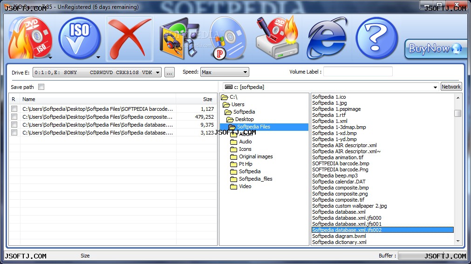The image size is (471, 264).
Task: Click the Buffer progress bar
Action: pos(432,256)
